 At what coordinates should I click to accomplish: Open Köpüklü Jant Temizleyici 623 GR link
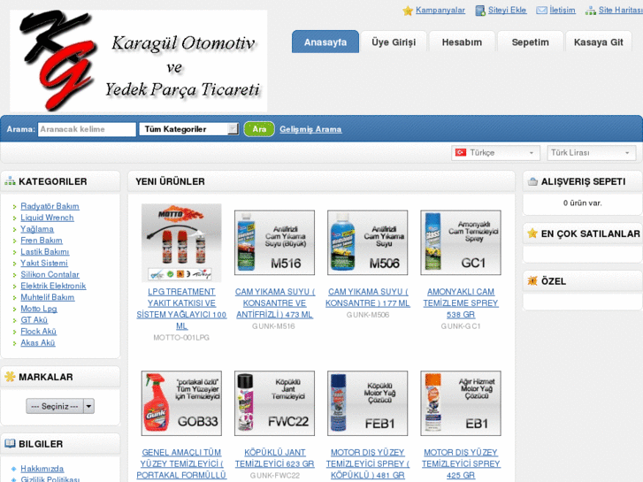(274, 458)
